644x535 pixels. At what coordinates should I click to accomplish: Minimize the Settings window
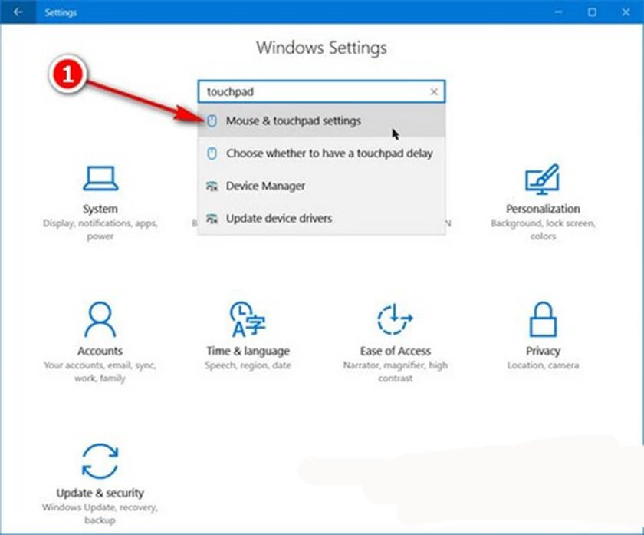pyautogui.click(x=558, y=12)
